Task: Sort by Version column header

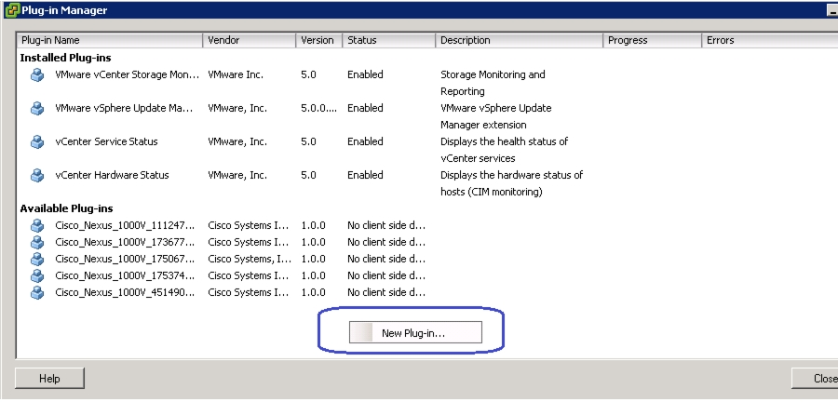Action: (x=319, y=41)
